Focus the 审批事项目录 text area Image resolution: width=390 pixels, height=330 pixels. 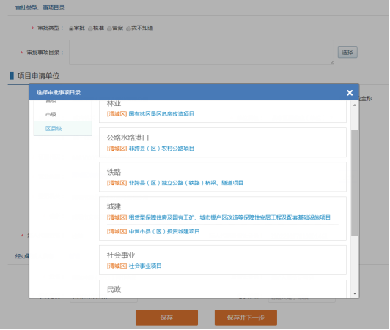pos(202,52)
